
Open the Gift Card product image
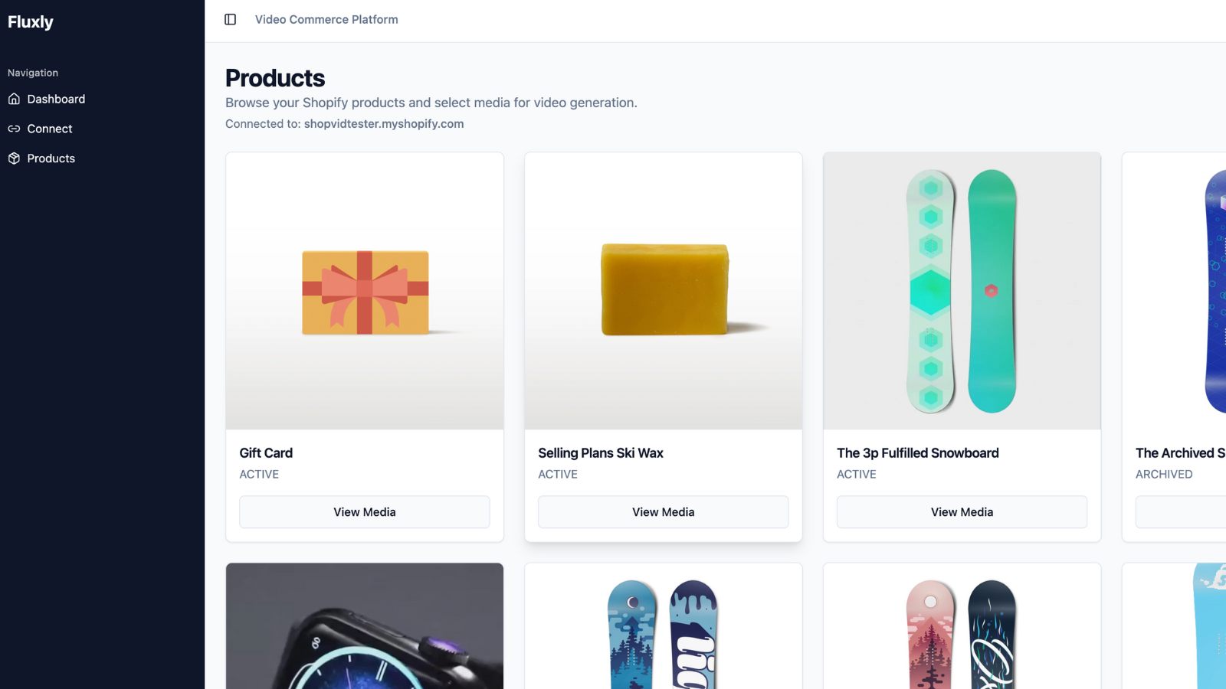point(364,291)
